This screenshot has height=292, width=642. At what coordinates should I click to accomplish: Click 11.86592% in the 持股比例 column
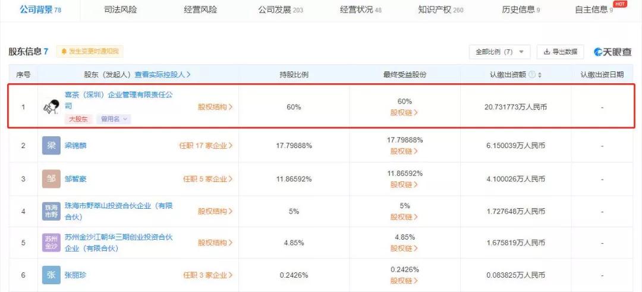294,179
